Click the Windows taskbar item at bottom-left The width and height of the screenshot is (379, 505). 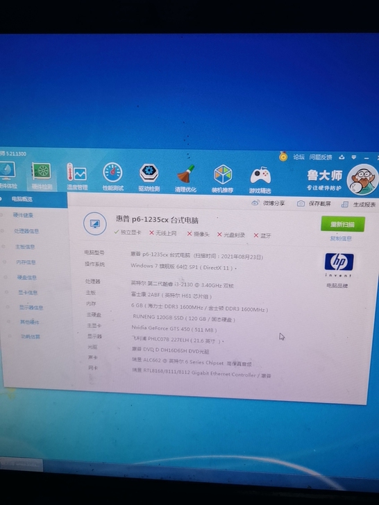(x=22, y=464)
